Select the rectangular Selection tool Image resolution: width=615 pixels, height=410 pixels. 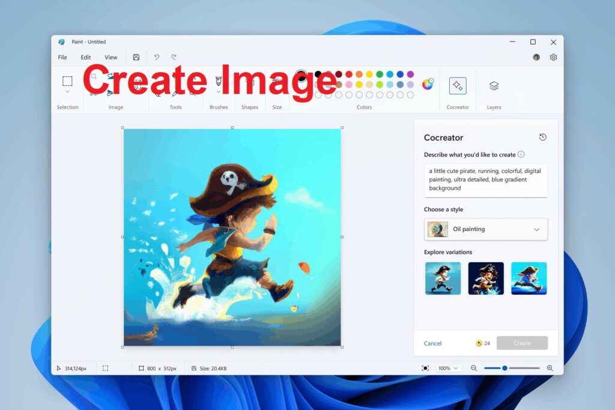(67, 81)
